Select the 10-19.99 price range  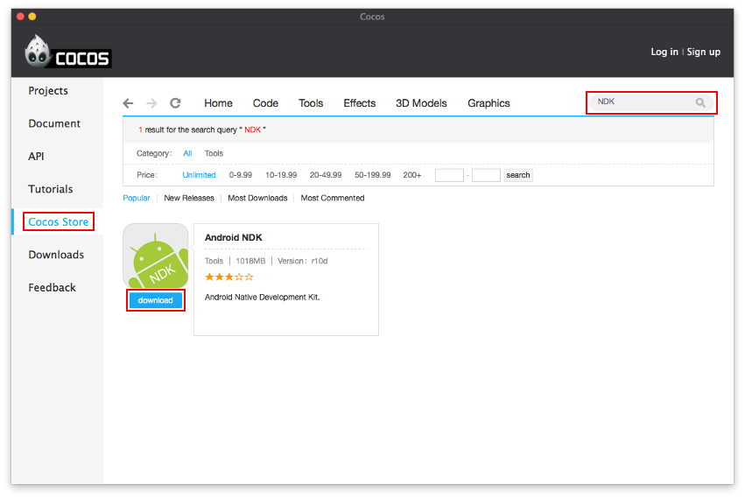coord(281,175)
